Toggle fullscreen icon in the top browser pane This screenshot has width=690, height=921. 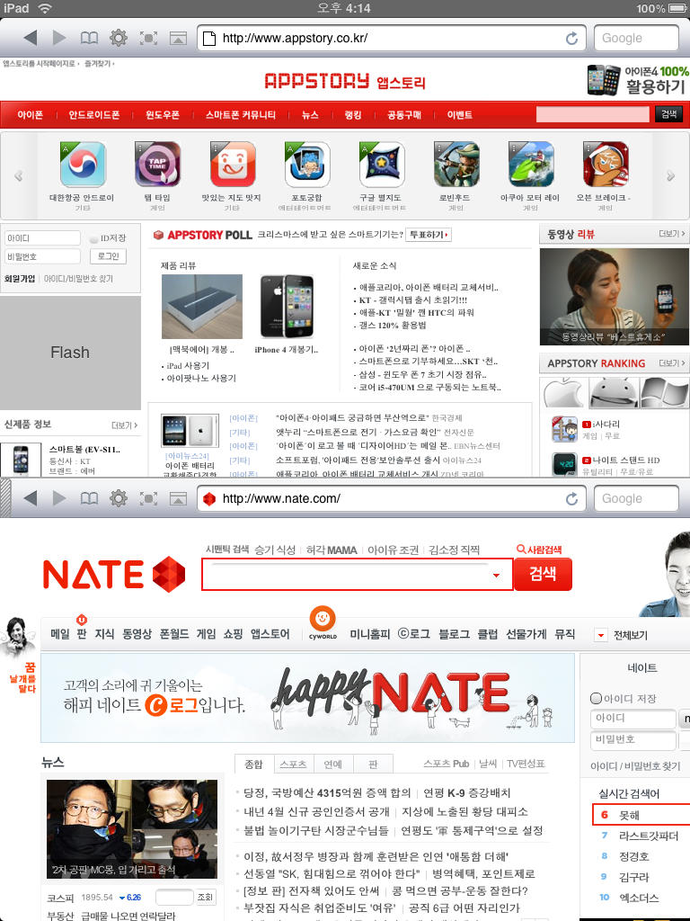[x=148, y=38]
